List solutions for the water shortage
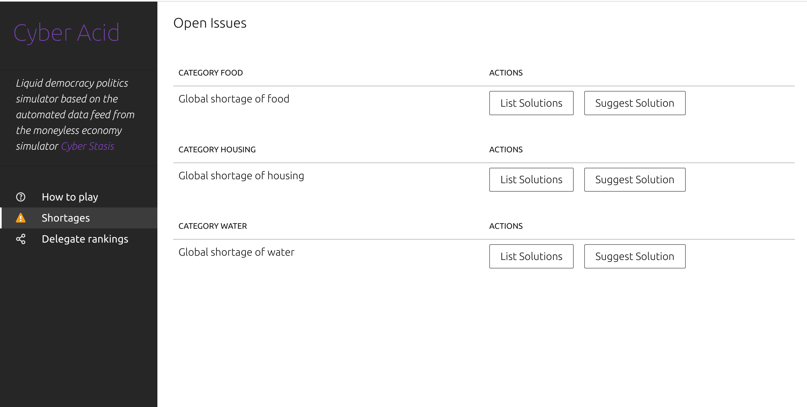The height and width of the screenshot is (407, 807). 531,256
